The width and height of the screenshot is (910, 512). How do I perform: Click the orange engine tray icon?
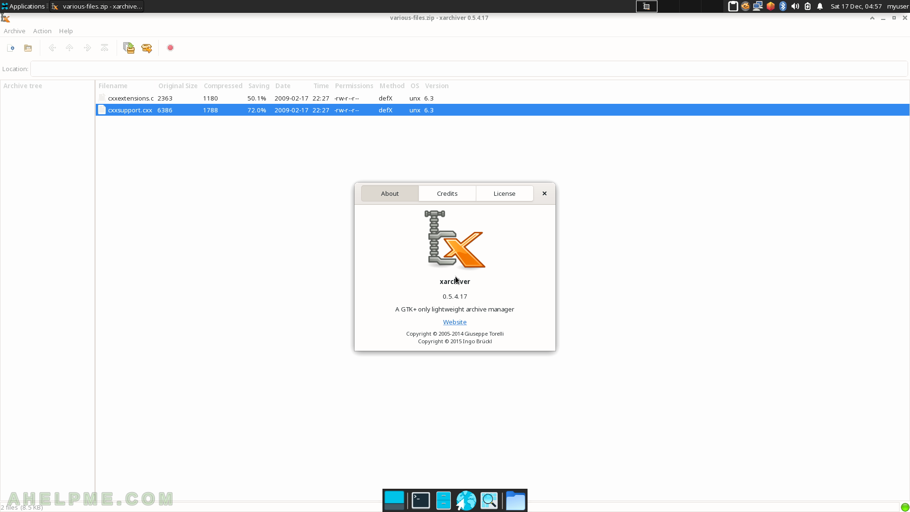746,6
